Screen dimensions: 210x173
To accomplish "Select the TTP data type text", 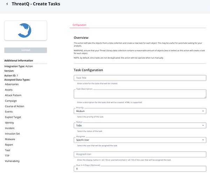I will coord(7,156).
